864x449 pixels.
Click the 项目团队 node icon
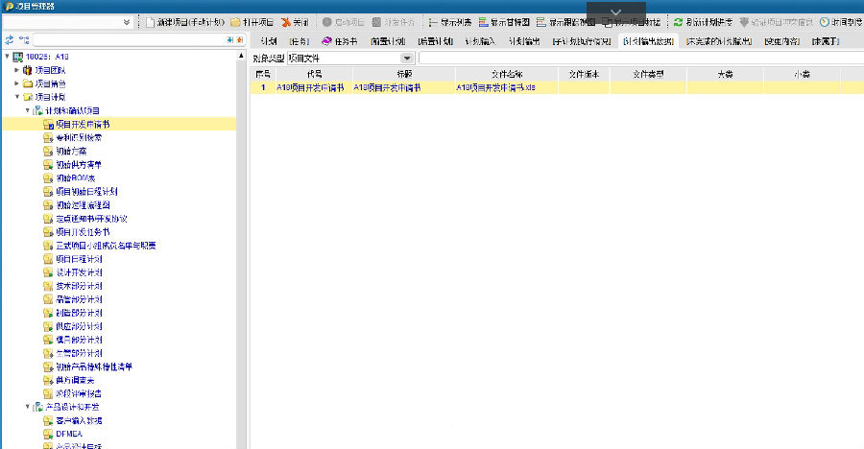pos(28,70)
